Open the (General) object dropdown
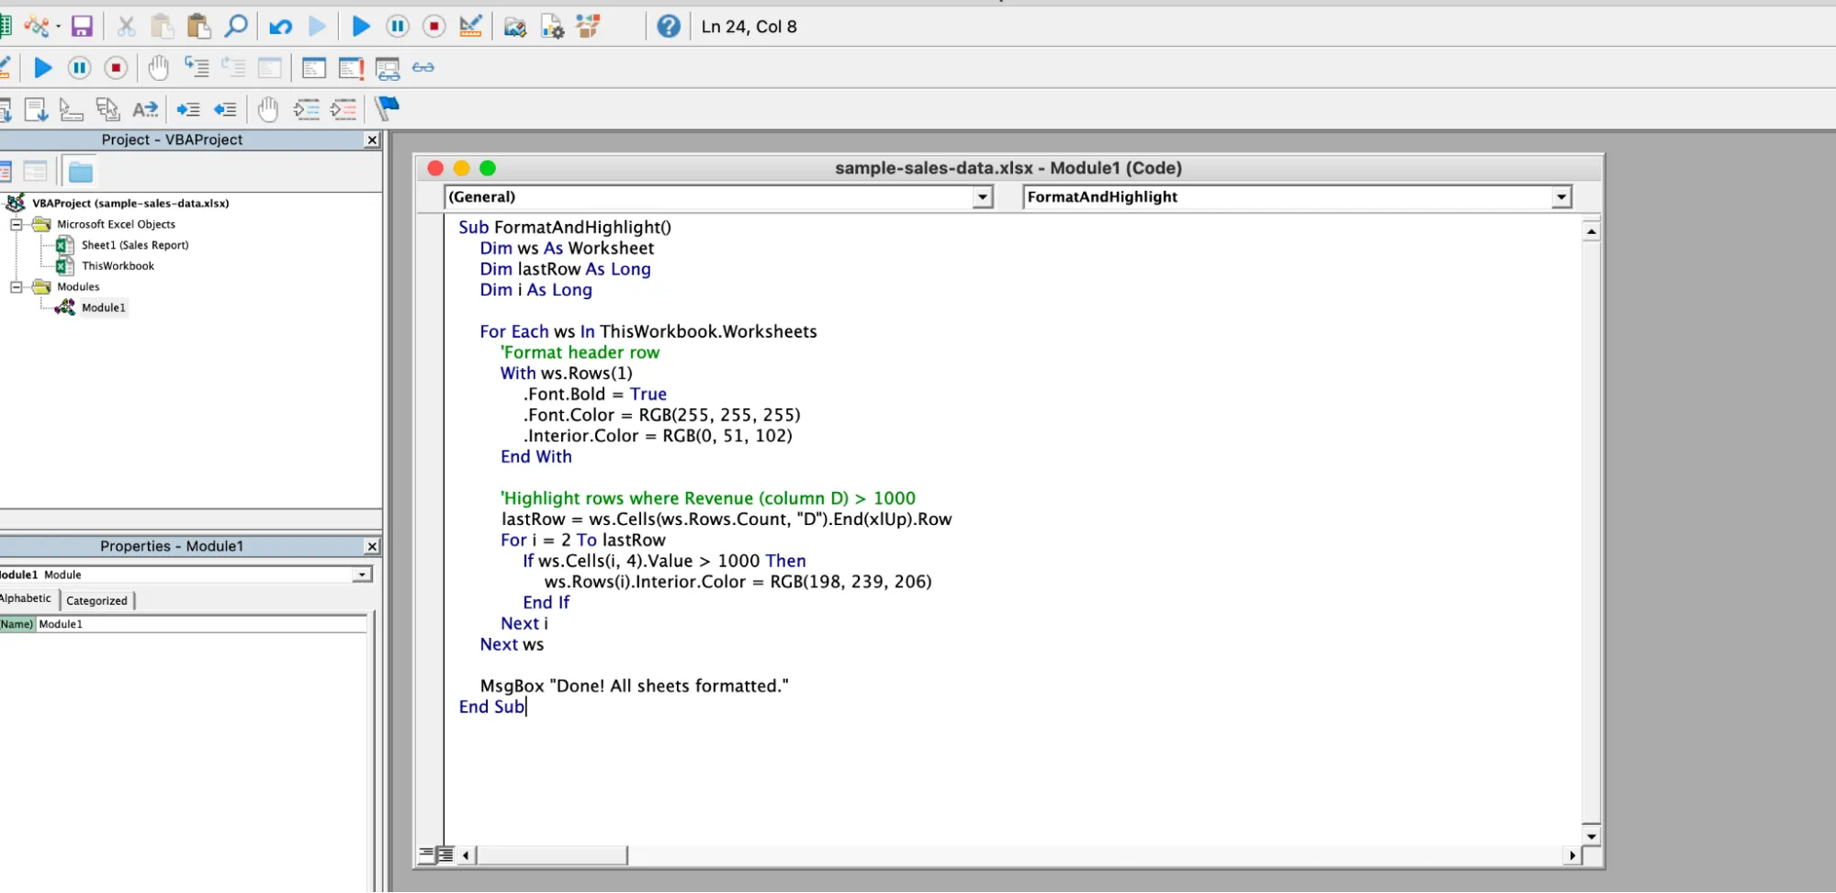This screenshot has height=893, width=1836. 983,197
